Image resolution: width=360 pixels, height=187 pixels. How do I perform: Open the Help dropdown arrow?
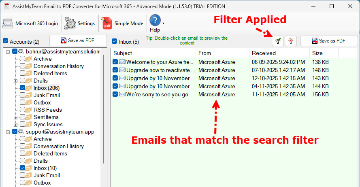(x=163, y=23)
